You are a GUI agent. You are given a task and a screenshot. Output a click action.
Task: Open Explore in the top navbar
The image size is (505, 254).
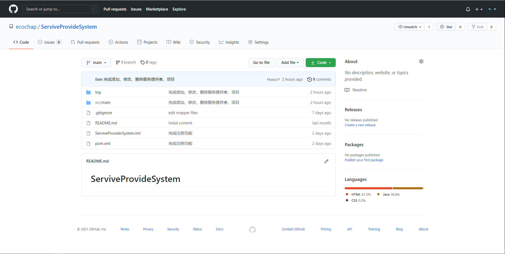179,9
